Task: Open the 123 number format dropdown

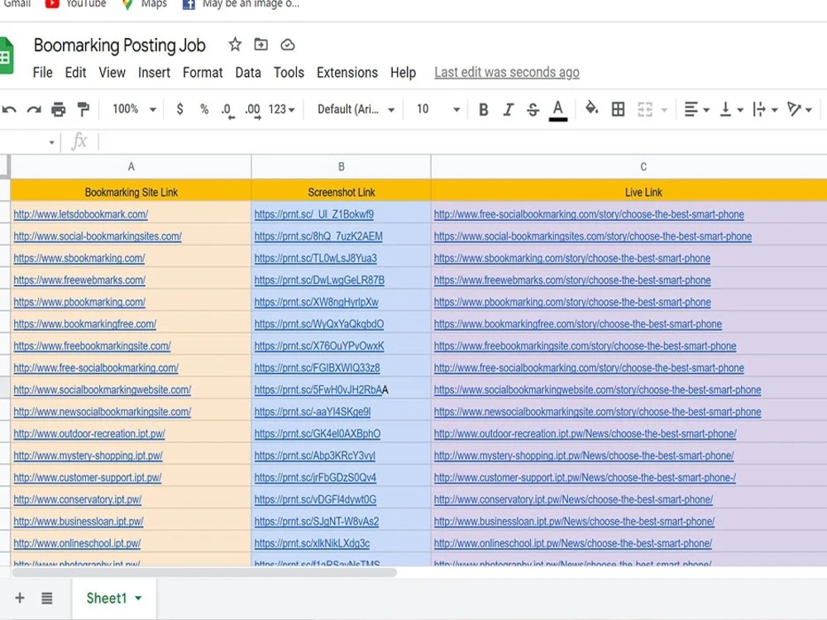Action: (x=282, y=109)
